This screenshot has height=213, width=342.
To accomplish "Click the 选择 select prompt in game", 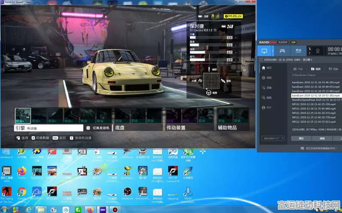I will coord(22,138).
